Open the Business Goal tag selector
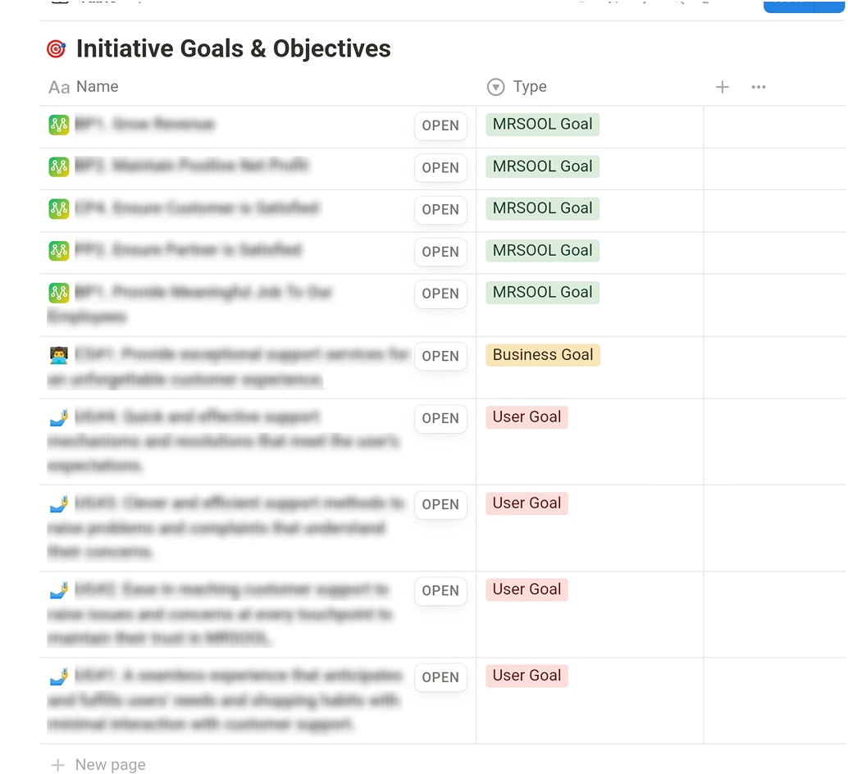 point(543,355)
